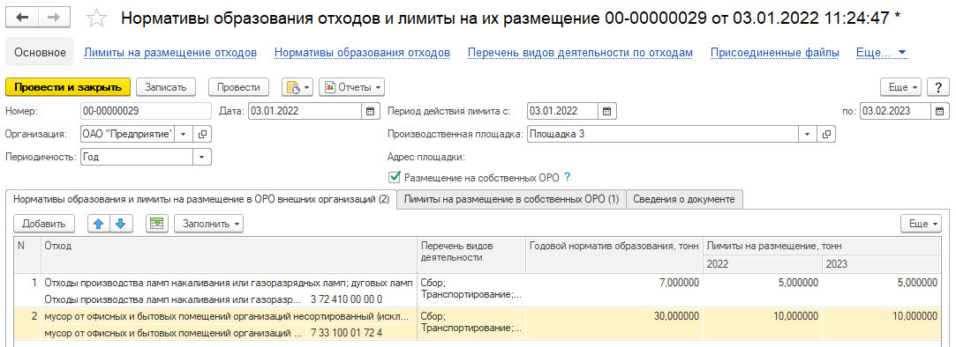The image size is (956, 347).
Task: Switch to the Основное section
Action: point(41,52)
